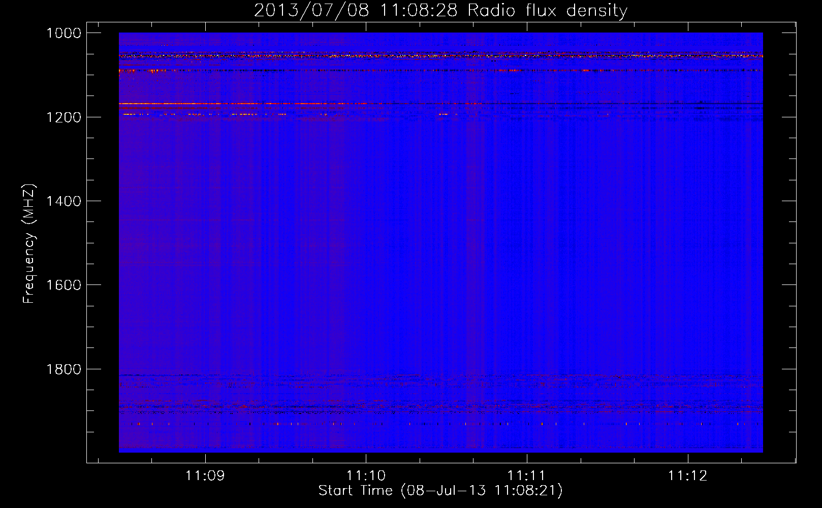Click the 11:12 time tick label
The image size is (822, 508).
(687, 476)
